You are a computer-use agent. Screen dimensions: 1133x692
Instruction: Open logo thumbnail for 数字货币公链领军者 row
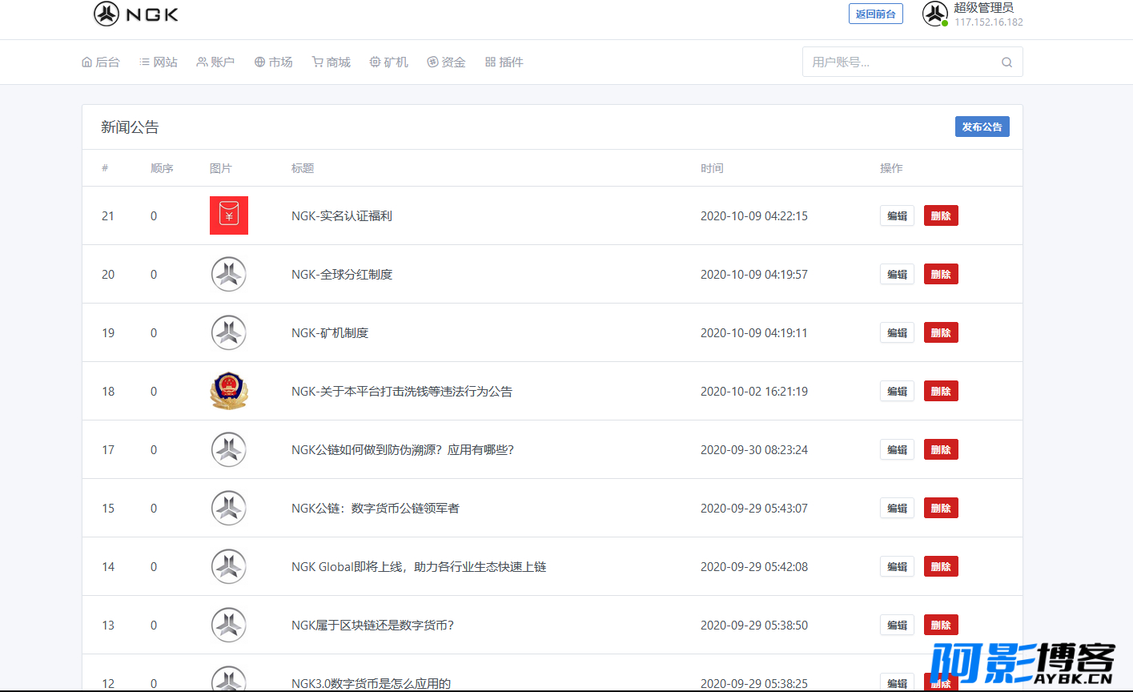tap(229, 508)
